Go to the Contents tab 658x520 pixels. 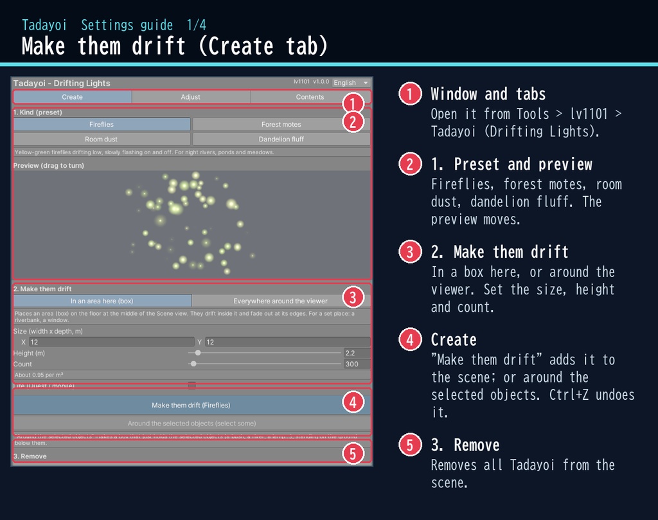310,97
